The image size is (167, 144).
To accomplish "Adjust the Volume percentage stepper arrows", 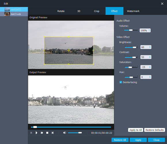I will [149, 31].
